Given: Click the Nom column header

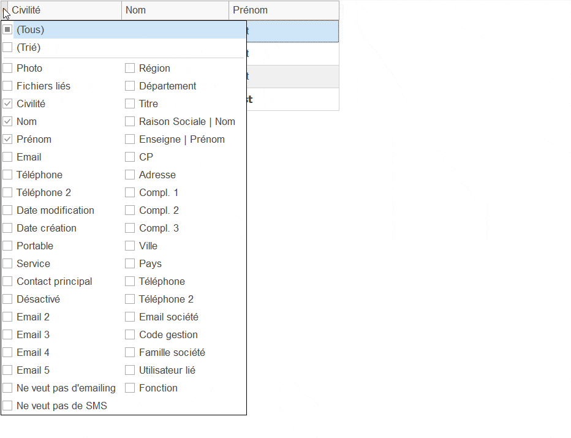Looking at the screenshot, I should 175,10.
